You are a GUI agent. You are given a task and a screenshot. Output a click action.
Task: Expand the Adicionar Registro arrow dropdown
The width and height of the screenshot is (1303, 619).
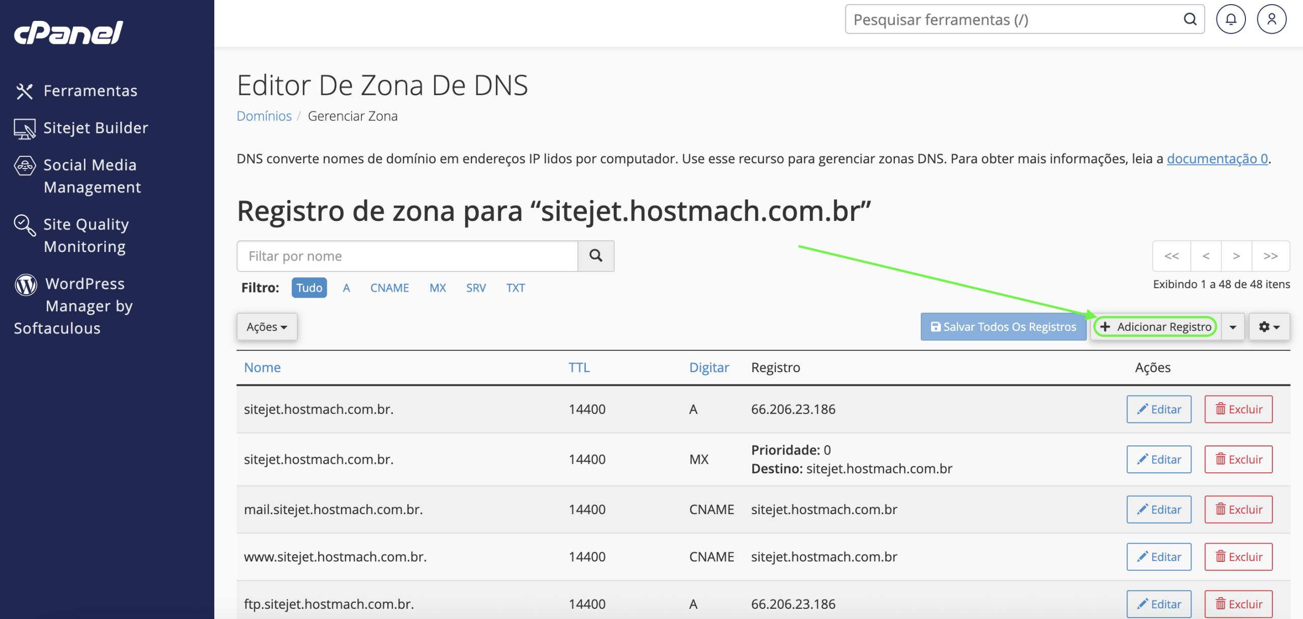pyautogui.click(x=1233, y=327)
